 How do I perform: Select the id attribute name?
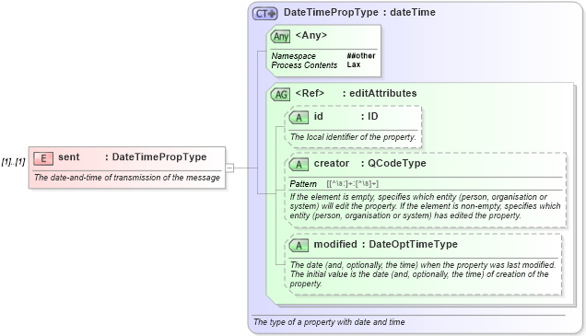coord(319,116)
